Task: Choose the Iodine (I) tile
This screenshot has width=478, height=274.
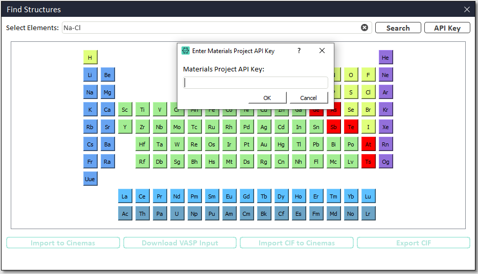Action: click(x=368, y=127)
